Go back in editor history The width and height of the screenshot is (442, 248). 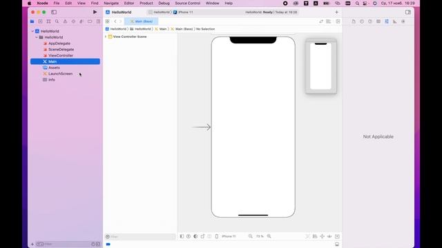(115, 21)
